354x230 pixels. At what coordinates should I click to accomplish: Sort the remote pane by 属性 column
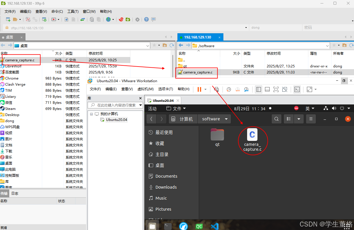click(x=320, y=54)
